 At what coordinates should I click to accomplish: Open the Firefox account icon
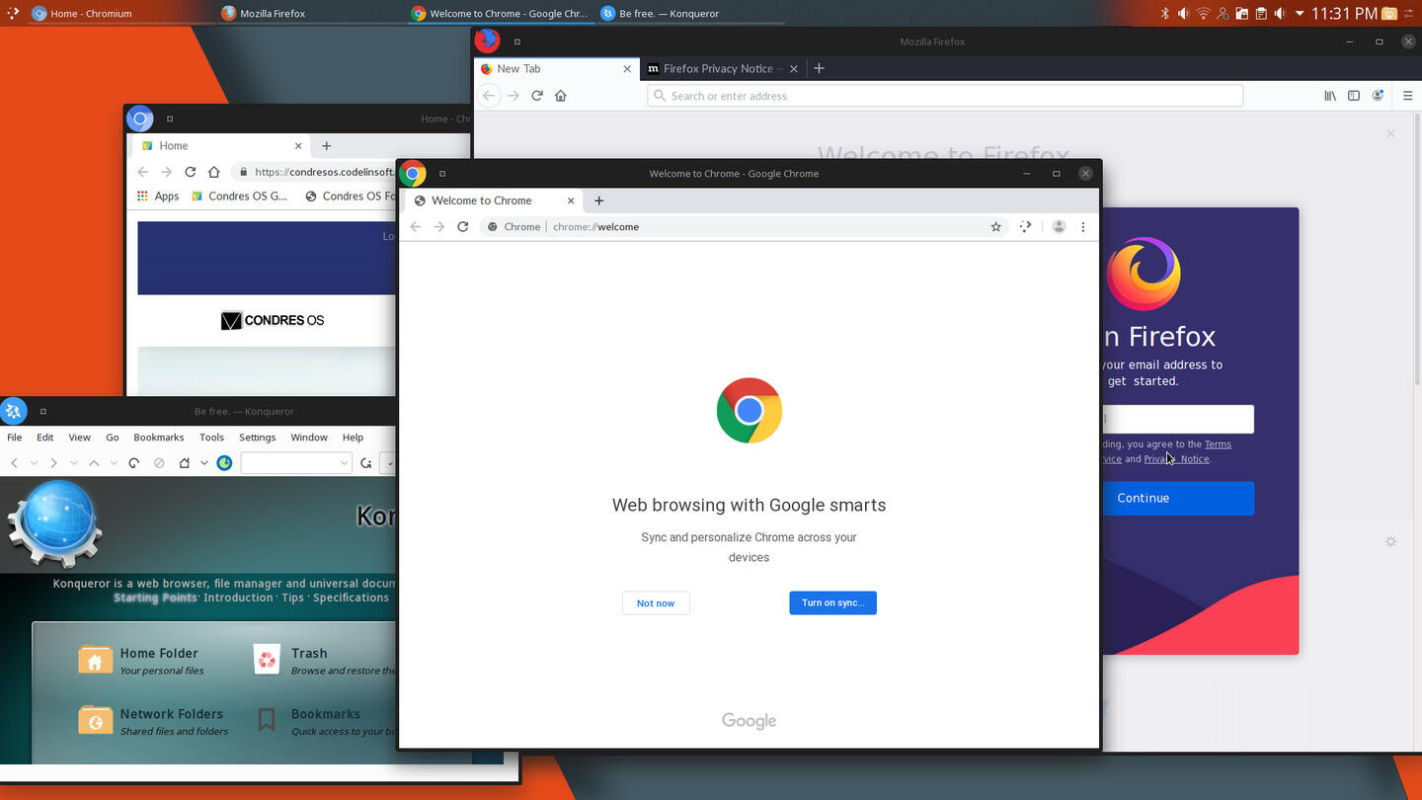click(x=1379, y=96)
